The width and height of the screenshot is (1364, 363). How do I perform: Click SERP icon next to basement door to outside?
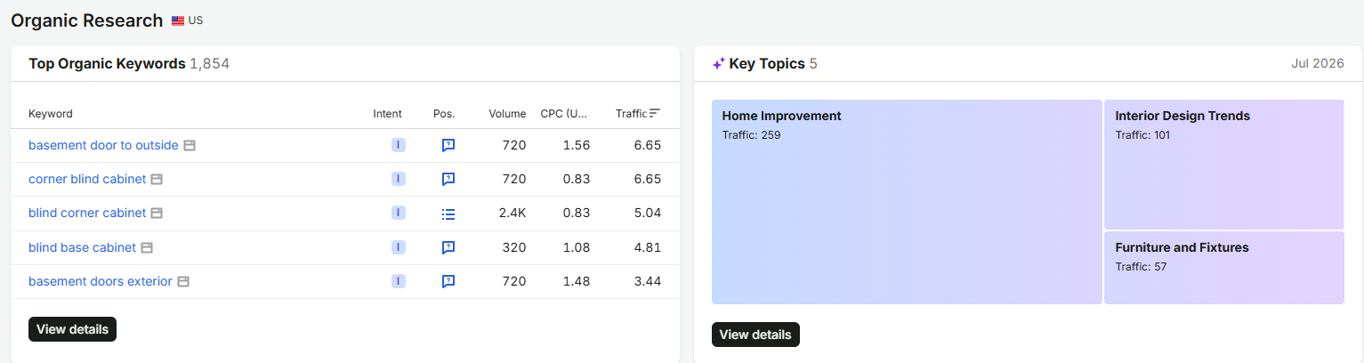click(x=190, y=145)
